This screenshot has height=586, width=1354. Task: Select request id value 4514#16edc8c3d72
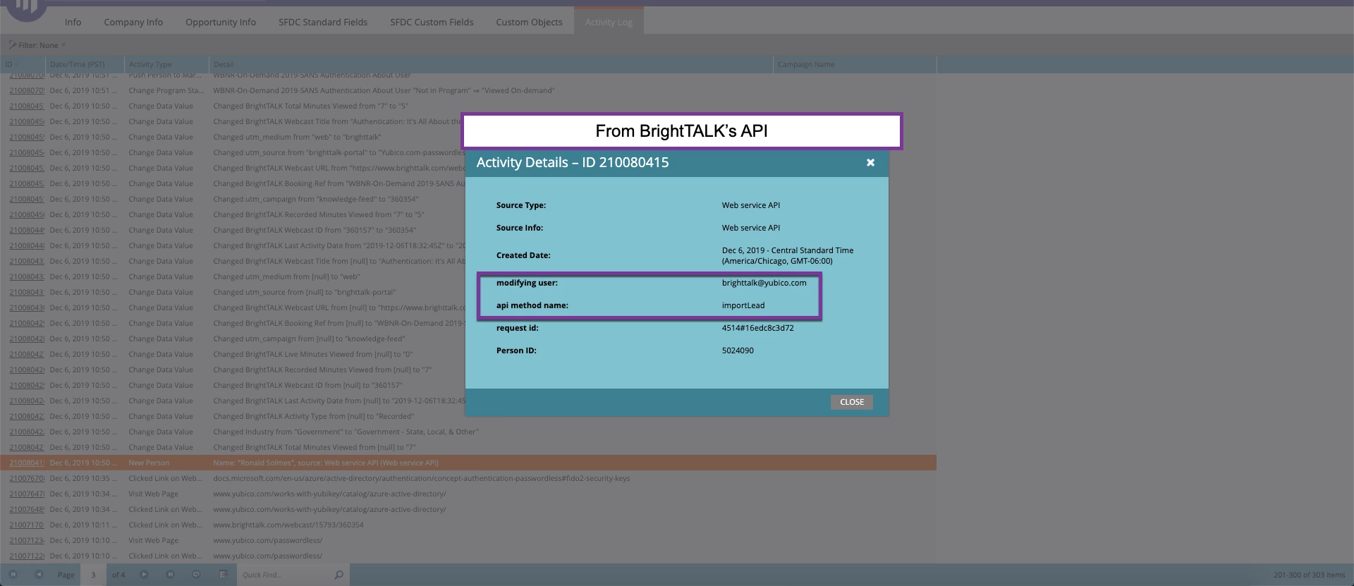pos(757,328)
